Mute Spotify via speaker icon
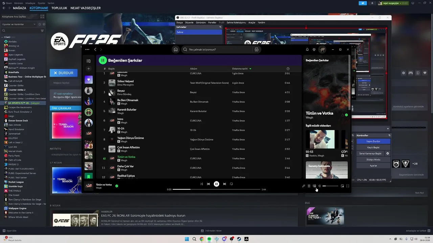The image size is (433, 243). 320,186
